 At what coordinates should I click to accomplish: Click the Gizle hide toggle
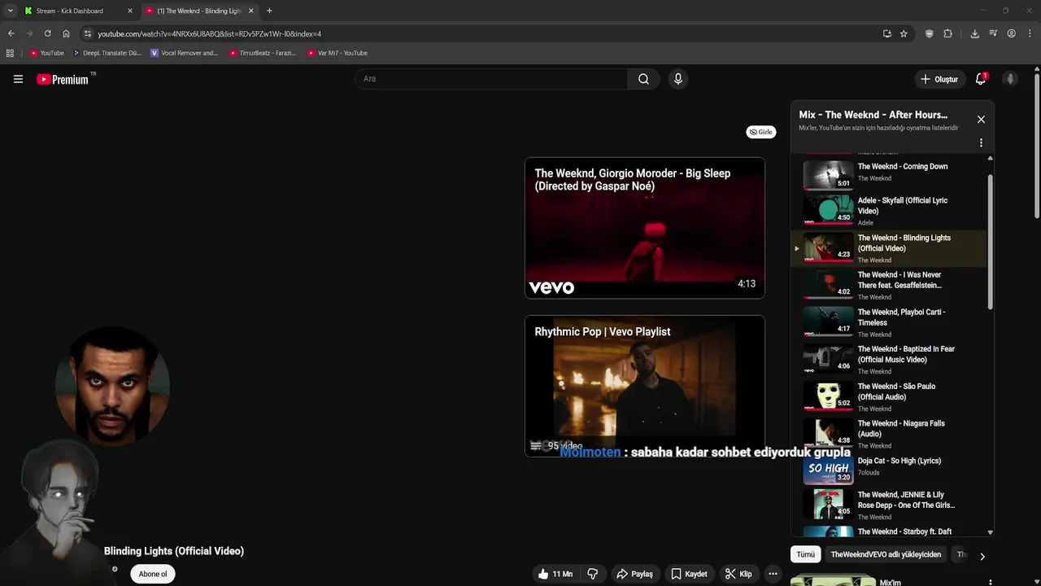761,132
